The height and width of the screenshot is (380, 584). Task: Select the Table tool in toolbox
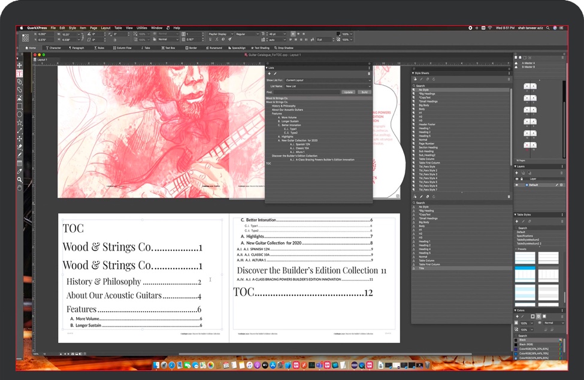click(19, 163)
